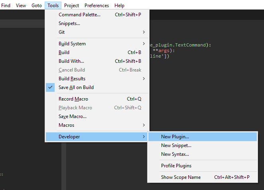Click Profile Plugins
264x190 pixels.
[176, 166]
